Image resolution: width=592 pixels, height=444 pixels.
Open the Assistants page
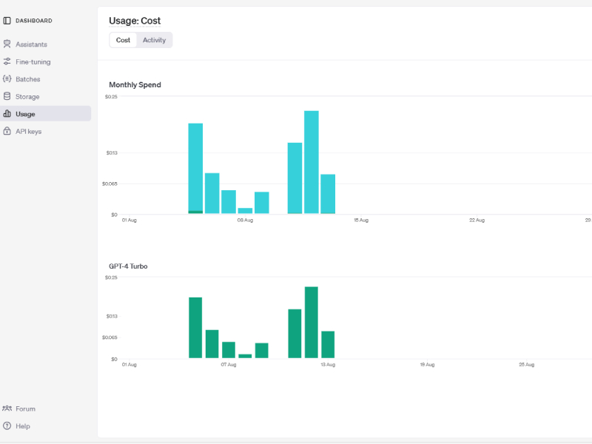(31, 44)
